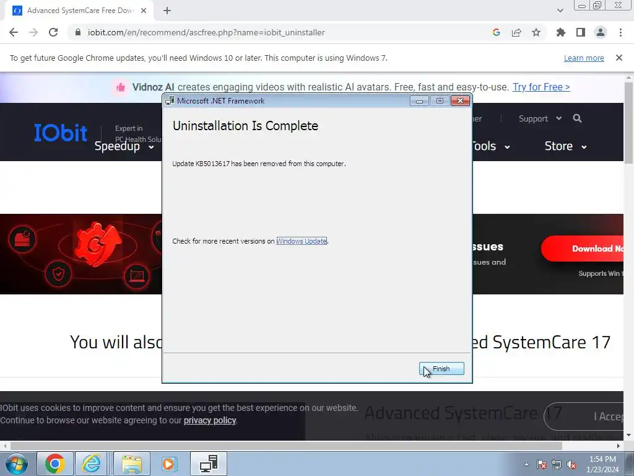Click the vertical page scrollbar thumb
Viewport: 634px width, 476px height.
(628, 123)
